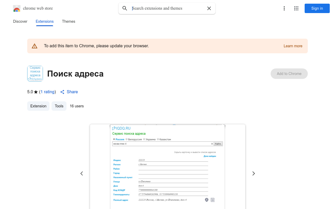Select the Казахстан radio button
Image resolution: width=335 pixels, height=209 pixels.
[x=158, y=139]
